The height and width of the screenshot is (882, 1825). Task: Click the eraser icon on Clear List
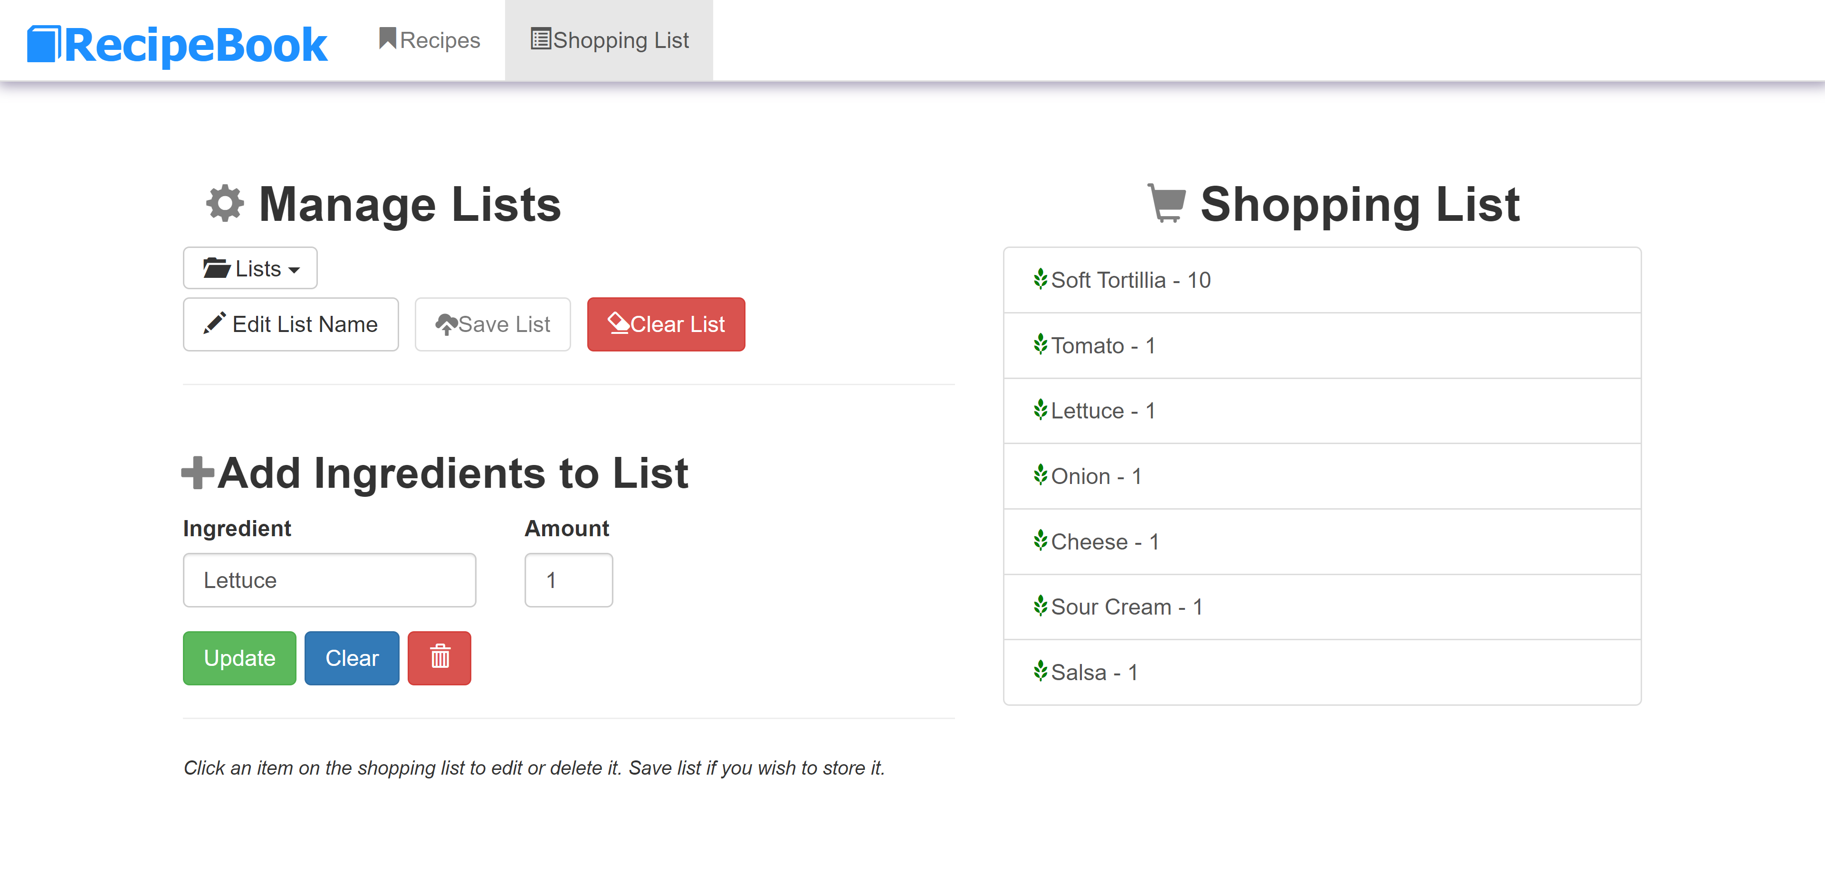[618, 324]
